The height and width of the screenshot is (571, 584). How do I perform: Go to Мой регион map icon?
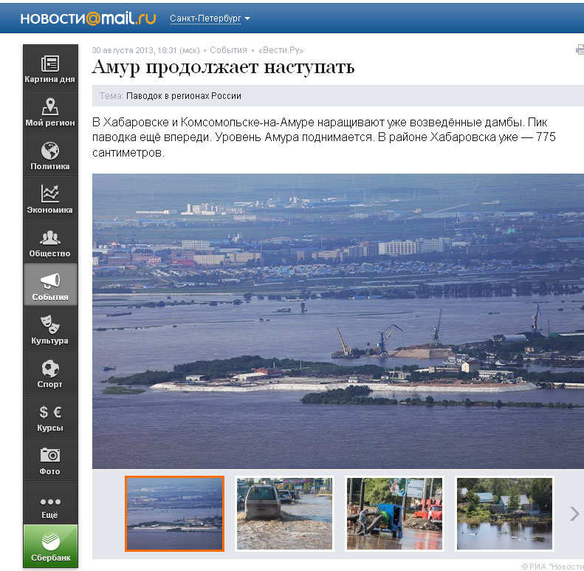pyautogui.click(x=50, y=107)
